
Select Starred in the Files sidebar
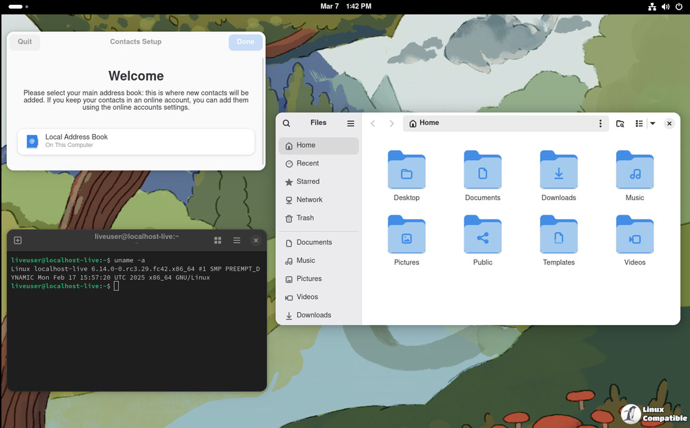(308, 182)
